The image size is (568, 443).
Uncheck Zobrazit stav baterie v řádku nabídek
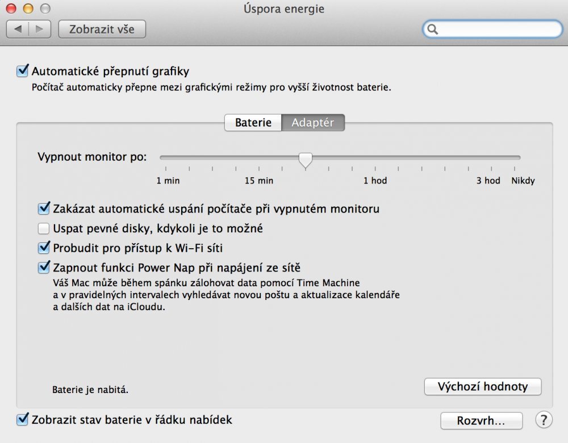(22, 420)
